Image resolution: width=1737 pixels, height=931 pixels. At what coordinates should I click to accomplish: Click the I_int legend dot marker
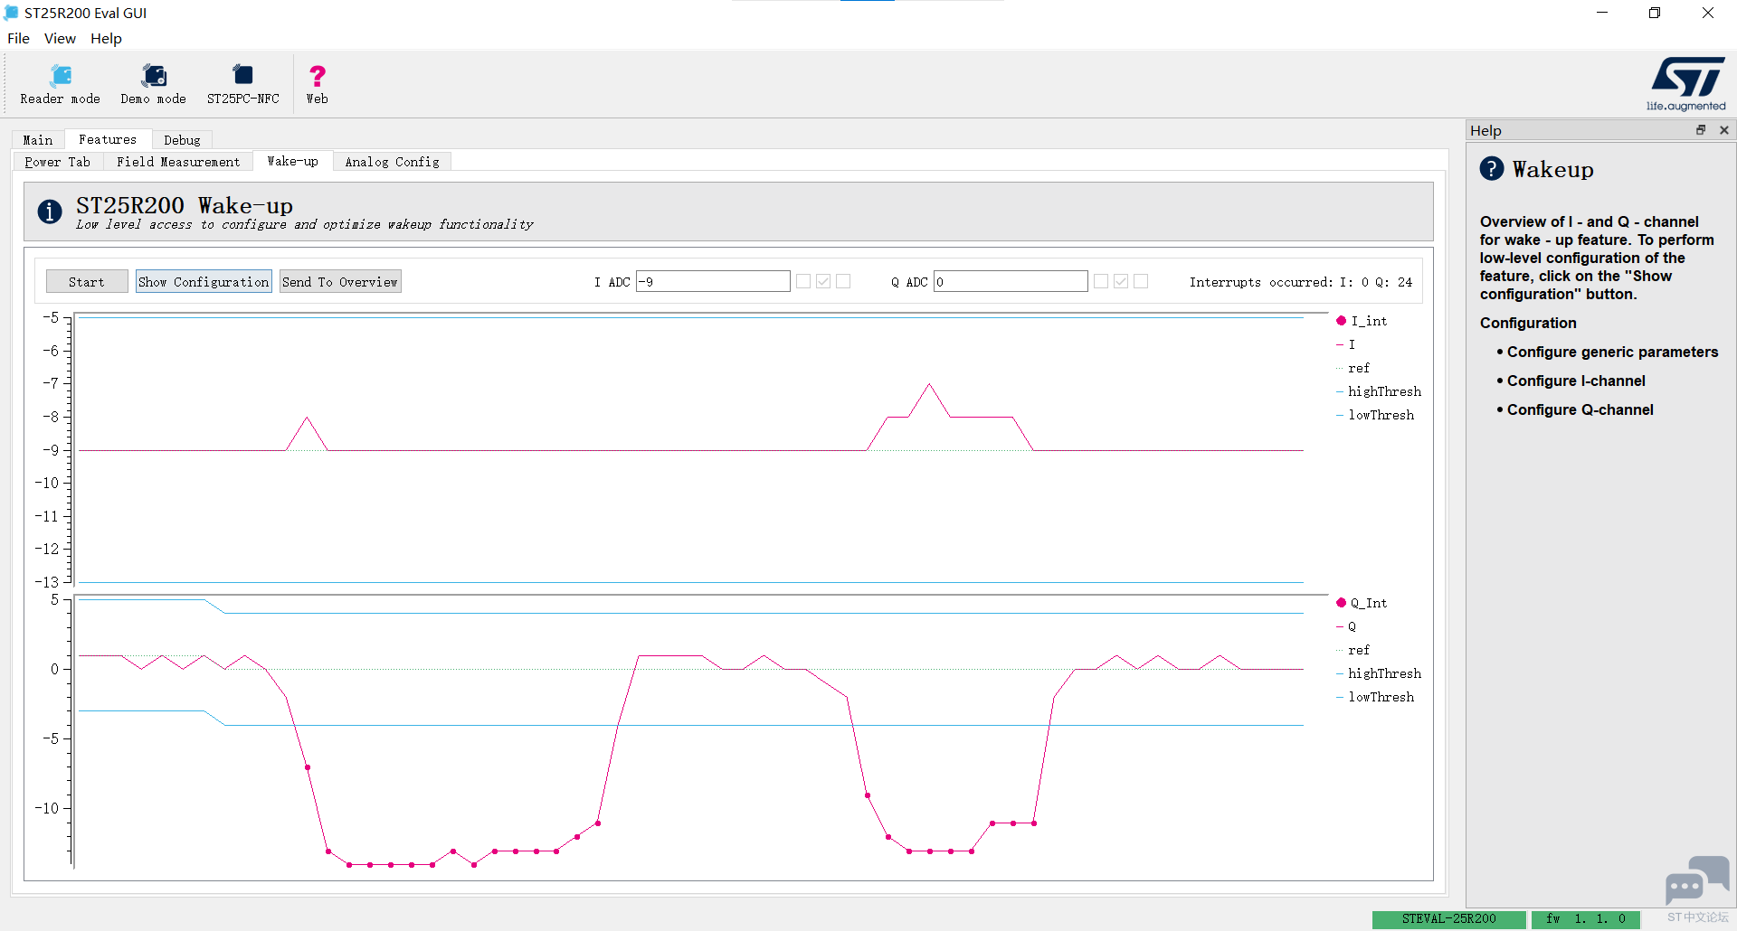1341,321
